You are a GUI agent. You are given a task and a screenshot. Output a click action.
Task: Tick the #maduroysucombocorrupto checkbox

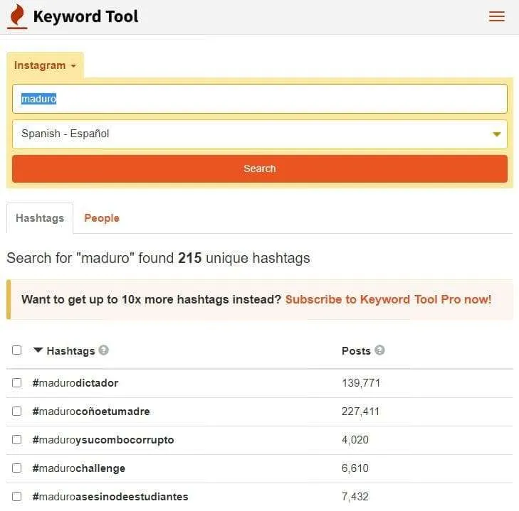tap(17, 440)
